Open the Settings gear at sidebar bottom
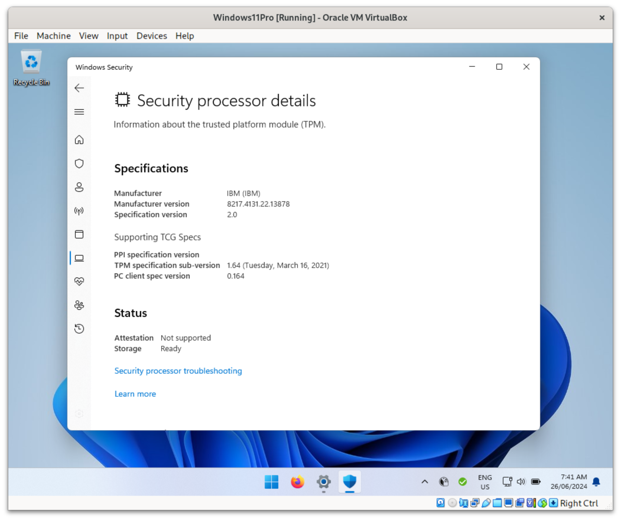The width and height of the screenshot is (621, 520). [x=79, y=414]
